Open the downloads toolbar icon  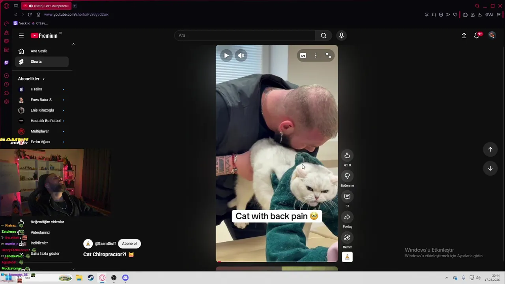pos(479,15)
